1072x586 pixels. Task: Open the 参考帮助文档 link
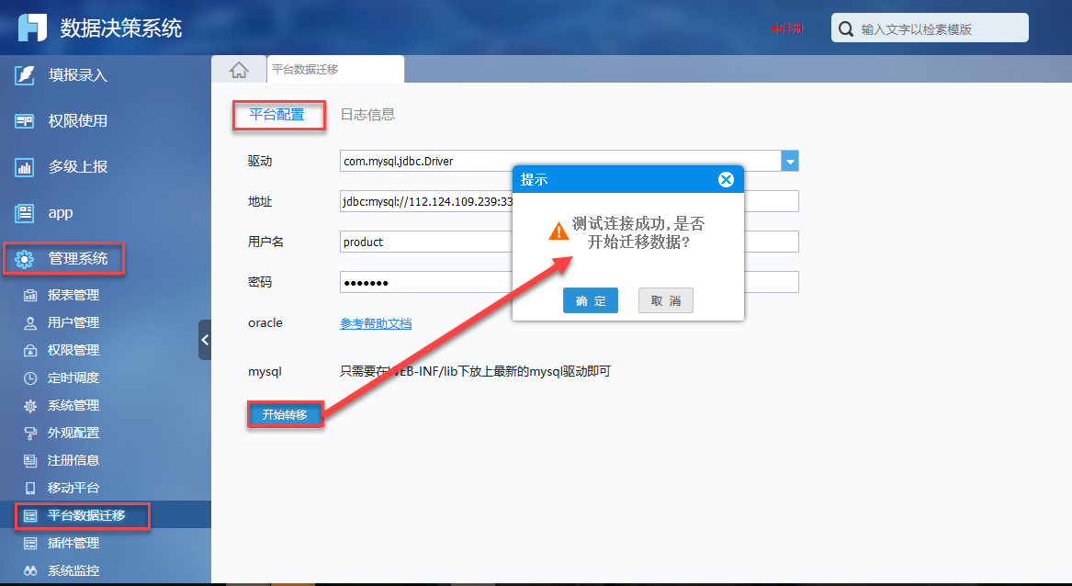pyautogui.click(x=376, y=323)
